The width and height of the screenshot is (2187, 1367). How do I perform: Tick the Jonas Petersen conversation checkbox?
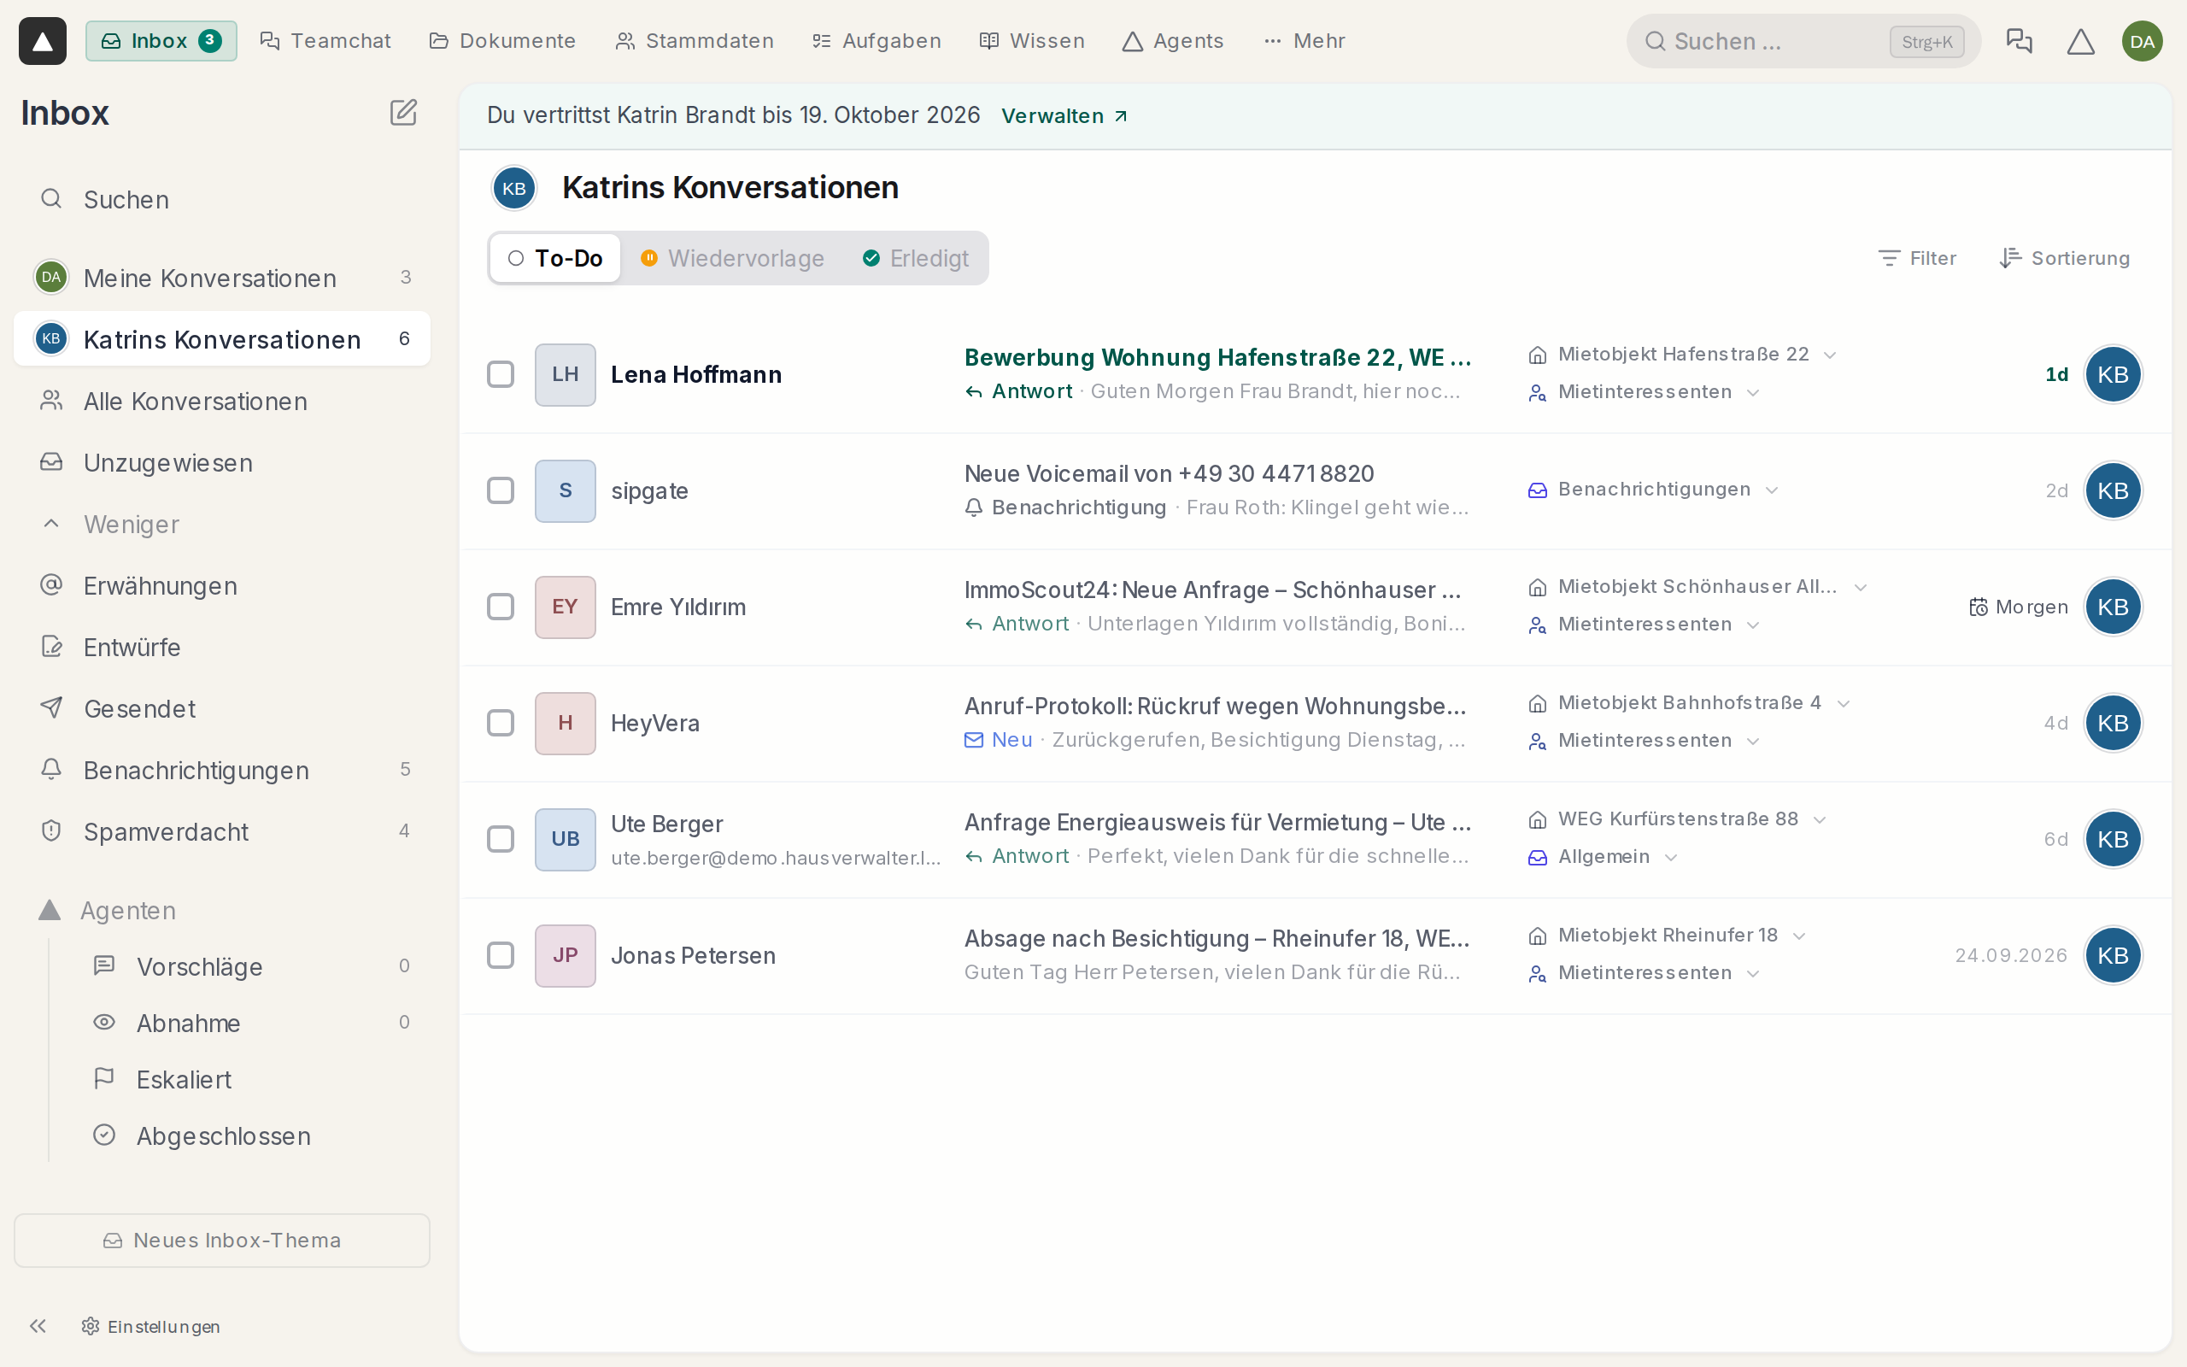[x=501, y=954]
